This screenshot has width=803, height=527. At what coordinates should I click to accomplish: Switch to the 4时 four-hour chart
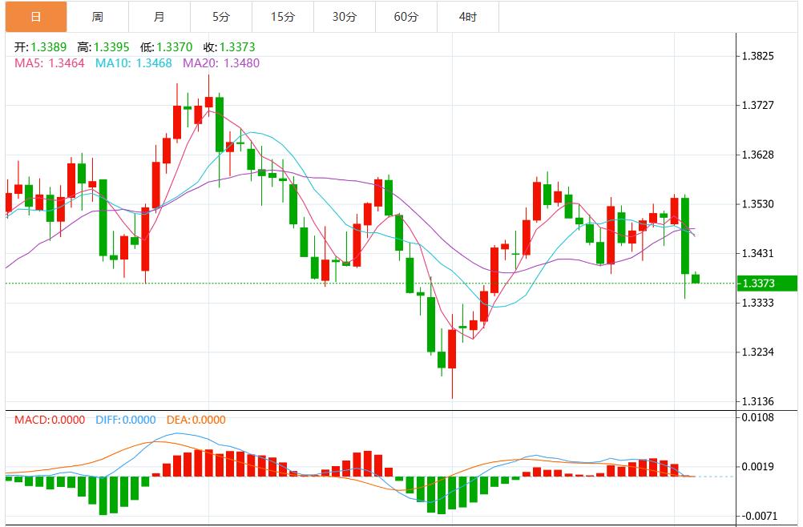coord(468,16)
